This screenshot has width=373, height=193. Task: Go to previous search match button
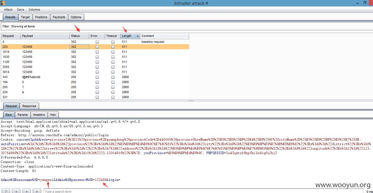16,191
